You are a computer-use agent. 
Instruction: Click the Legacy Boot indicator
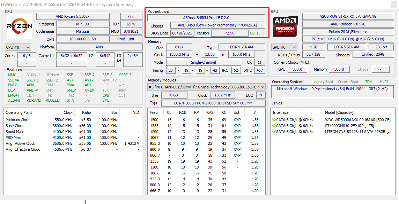tap(323, 82)
